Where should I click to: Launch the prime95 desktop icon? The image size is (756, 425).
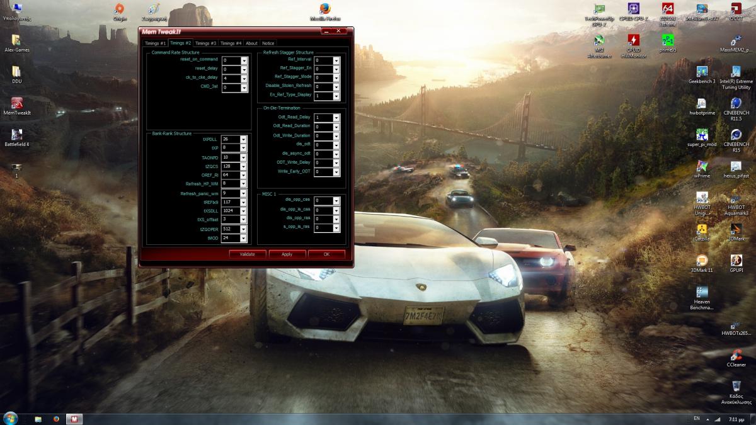tap(668, 44)
